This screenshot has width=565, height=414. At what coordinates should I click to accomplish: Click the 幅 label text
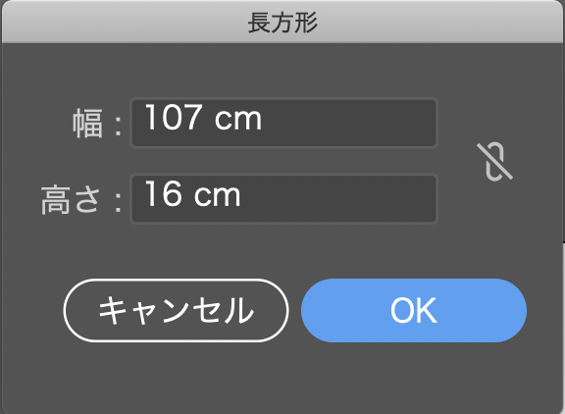tap(88, 124)
